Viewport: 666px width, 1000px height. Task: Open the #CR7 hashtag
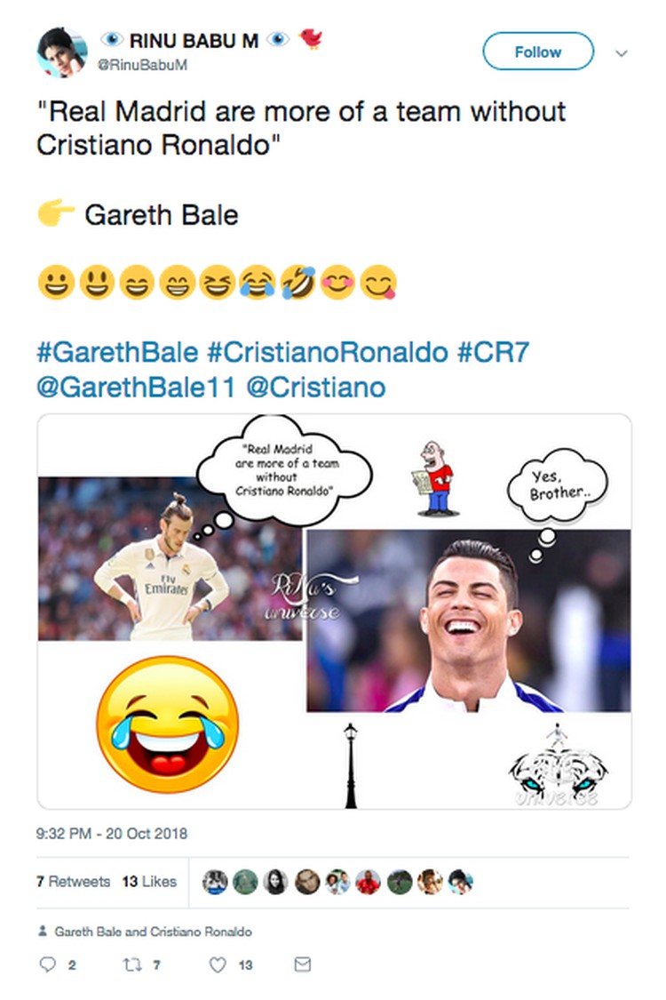pos(494,352)
